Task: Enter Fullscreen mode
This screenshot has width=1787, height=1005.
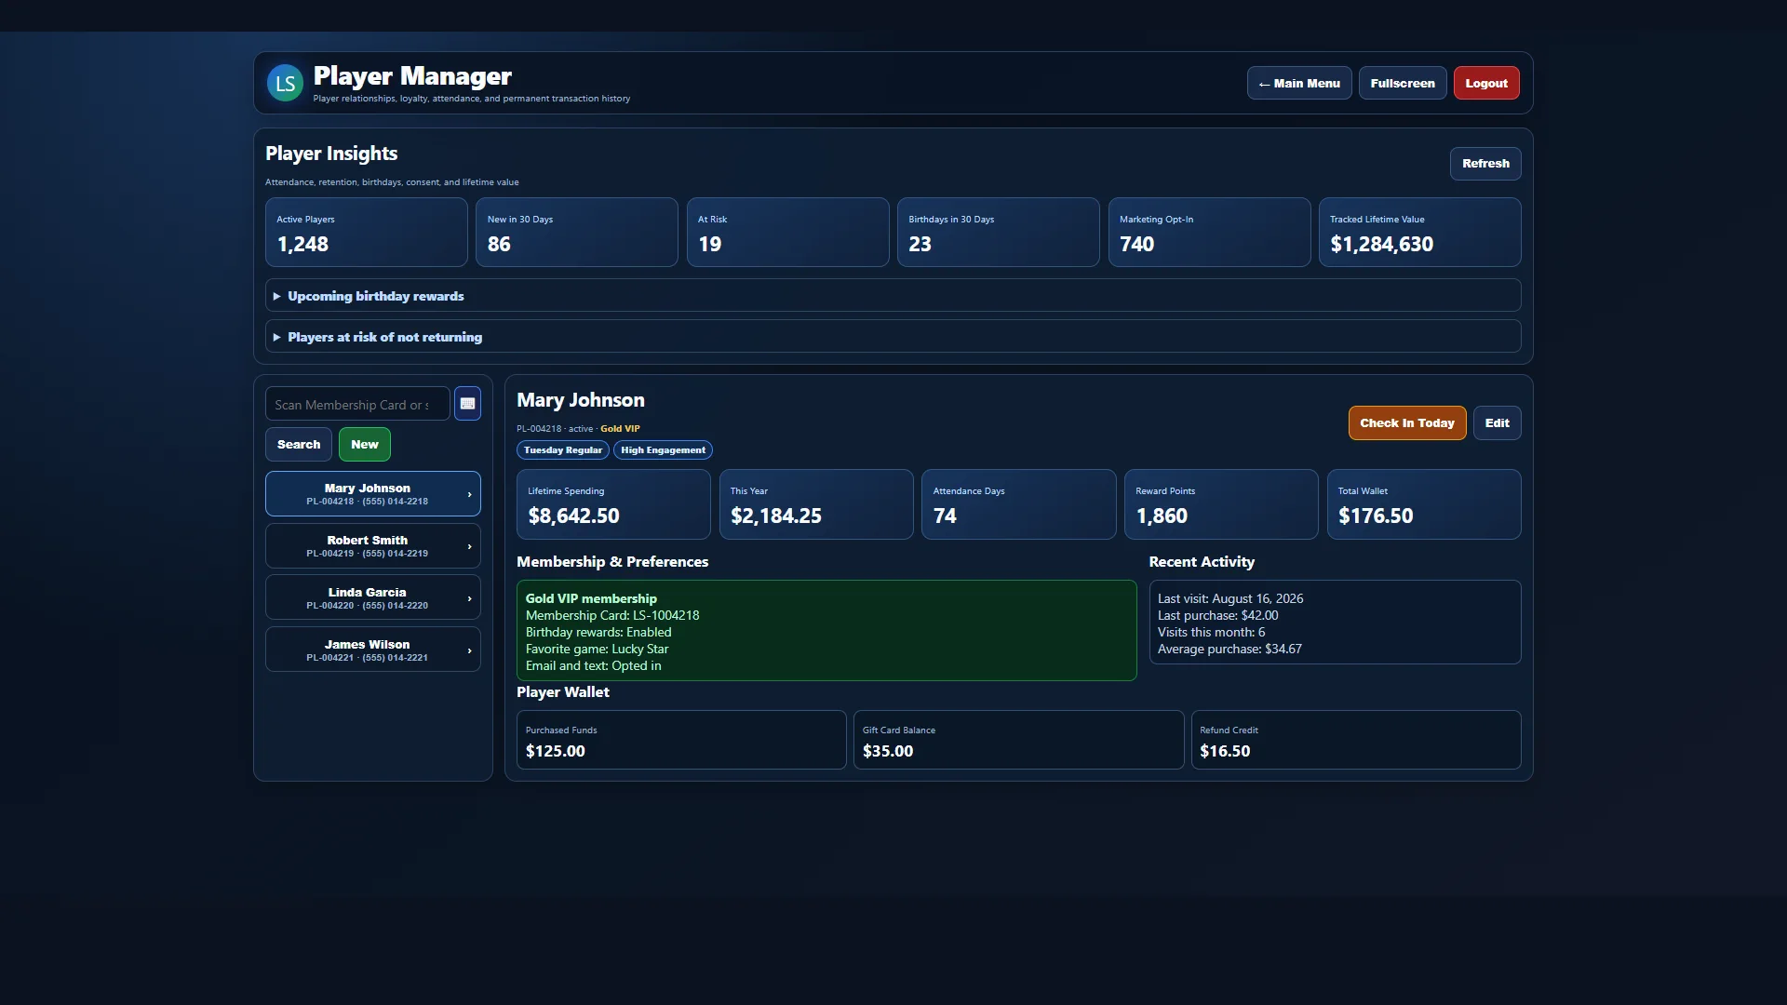Action: [1403, 83]
